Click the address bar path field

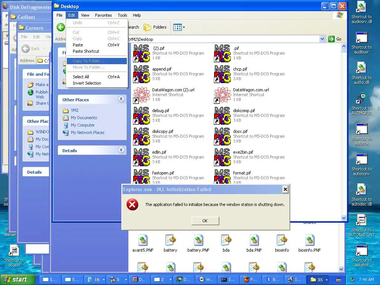(223, 39)
